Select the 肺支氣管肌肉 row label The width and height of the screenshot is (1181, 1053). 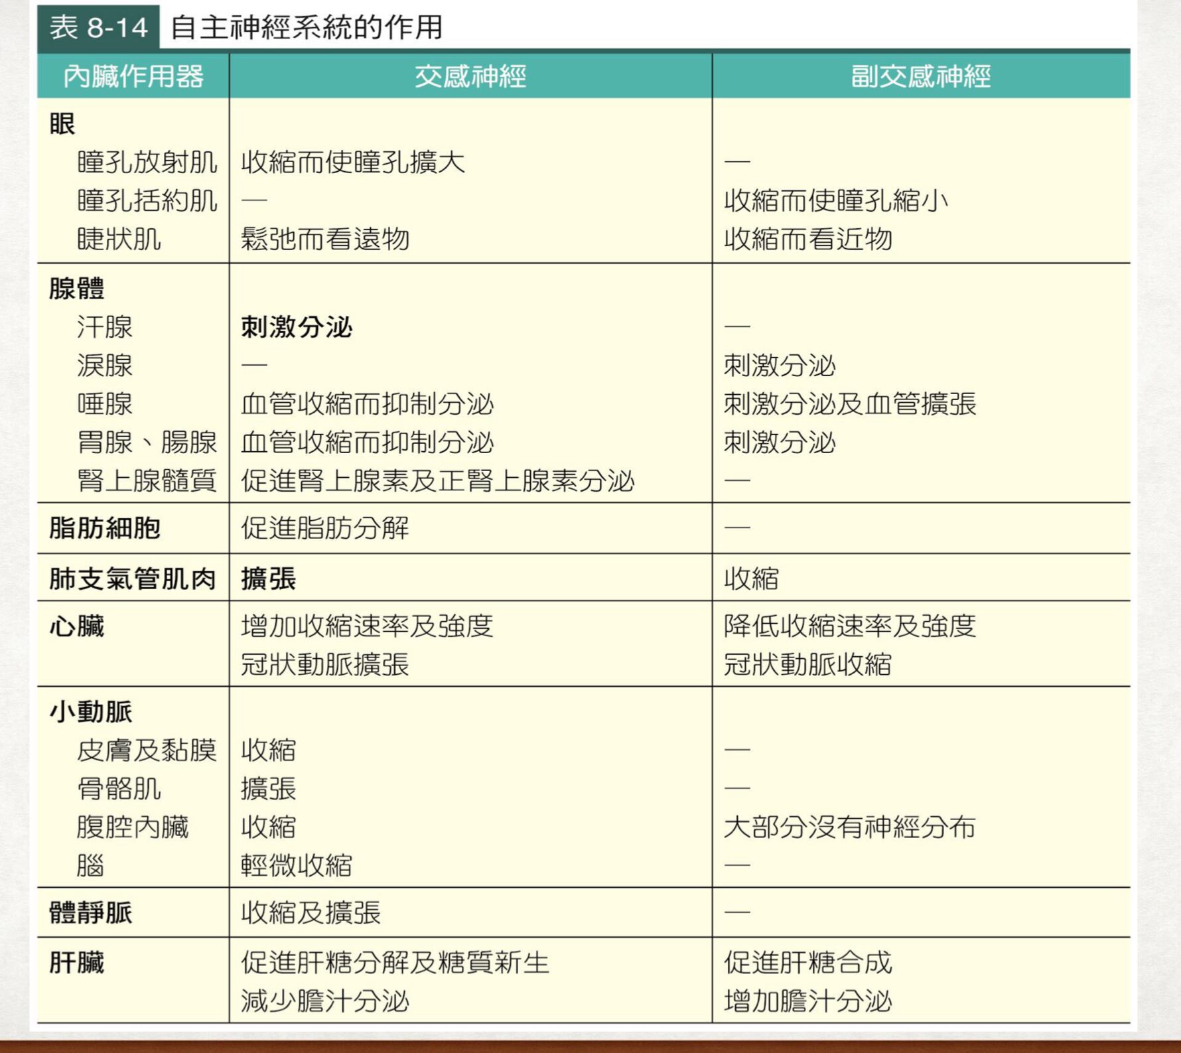133,579
